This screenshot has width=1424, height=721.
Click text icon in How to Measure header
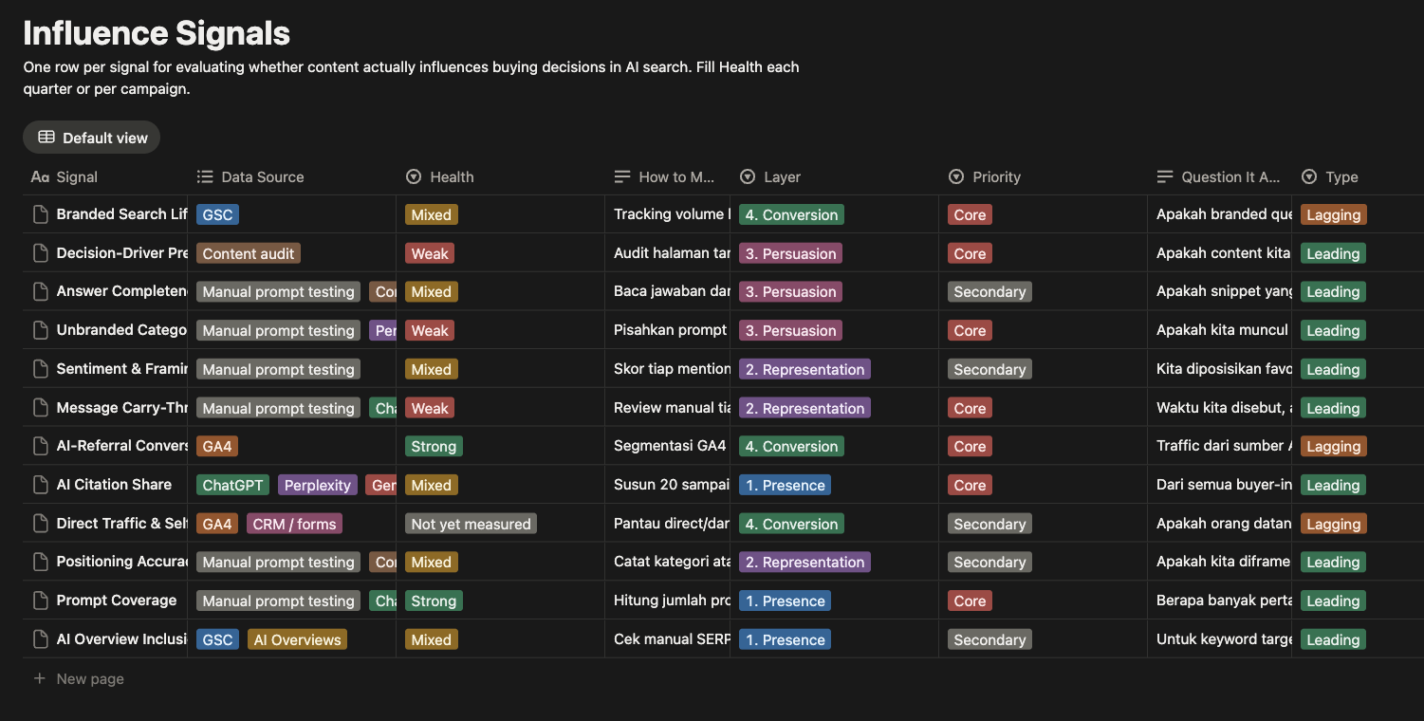(x=622, y=176)
